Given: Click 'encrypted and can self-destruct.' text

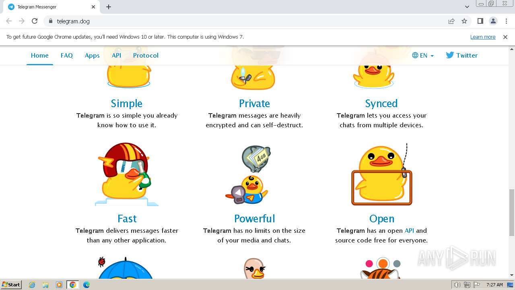Looking at the screenshot, I should 254,125.
